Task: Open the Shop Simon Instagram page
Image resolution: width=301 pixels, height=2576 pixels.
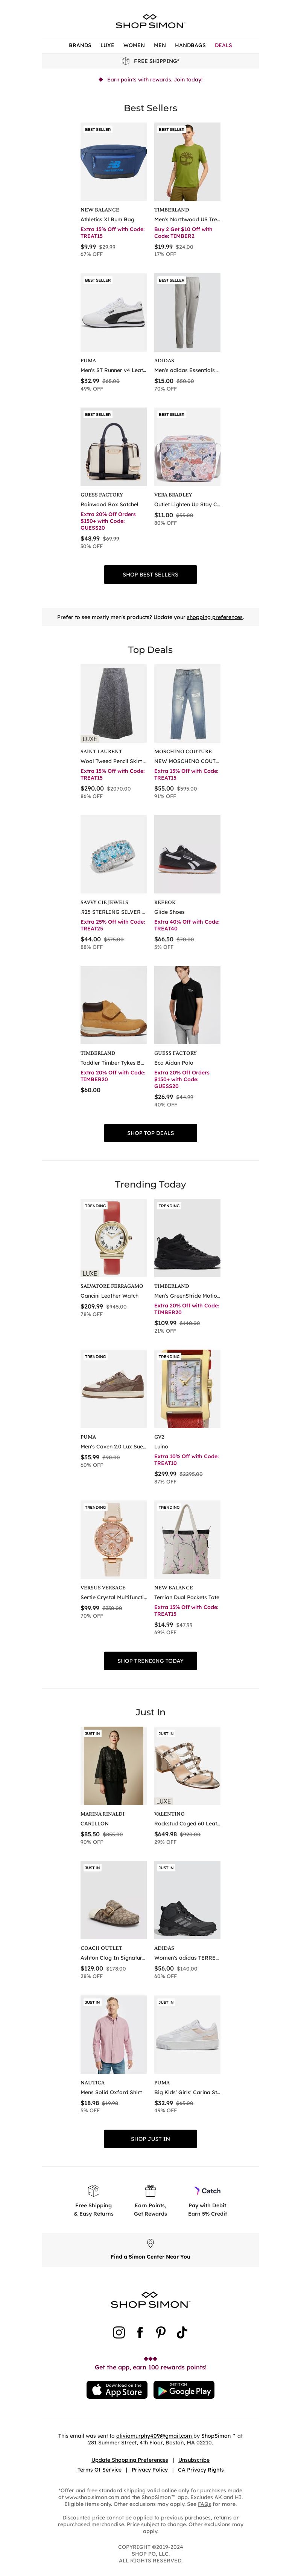Action: pyautogui.click(x=119, y=2333)
